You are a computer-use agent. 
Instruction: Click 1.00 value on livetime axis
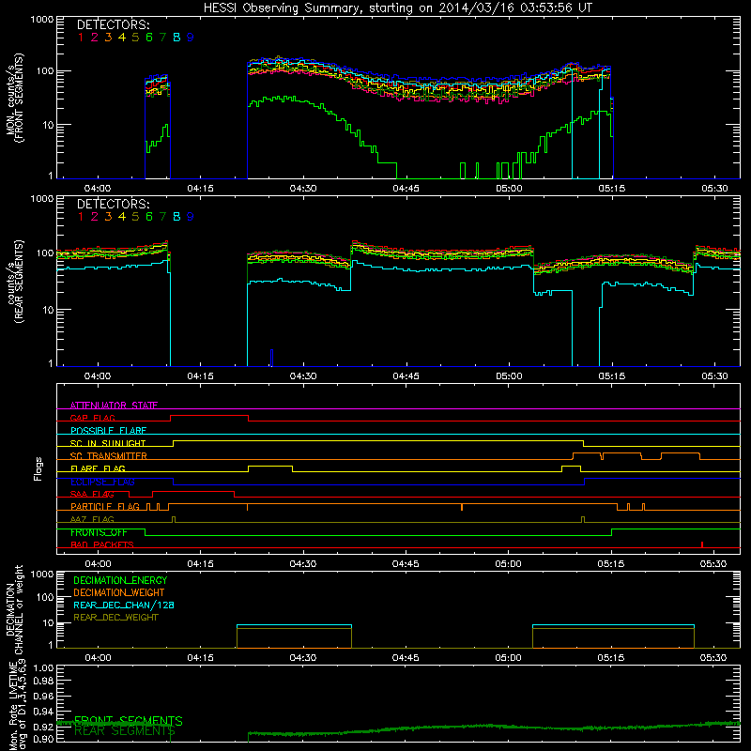pos(43,668)
